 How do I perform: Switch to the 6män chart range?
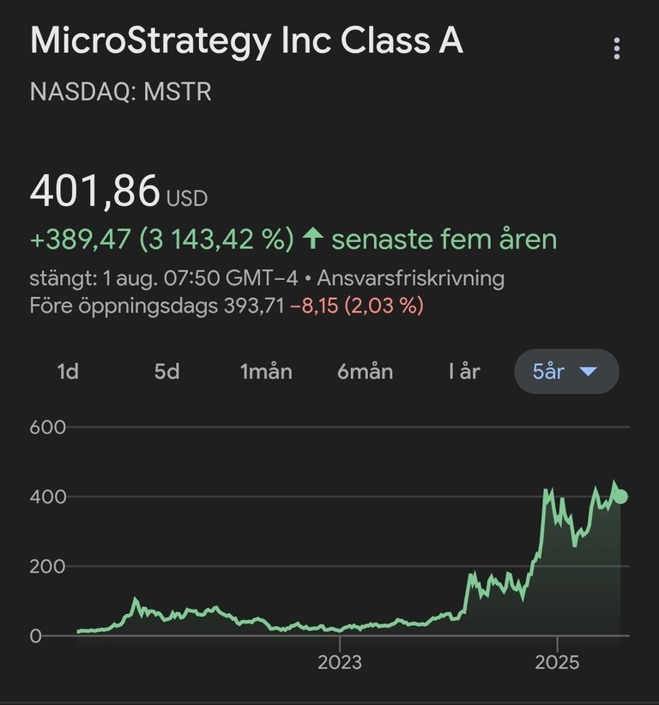point(366,371)
